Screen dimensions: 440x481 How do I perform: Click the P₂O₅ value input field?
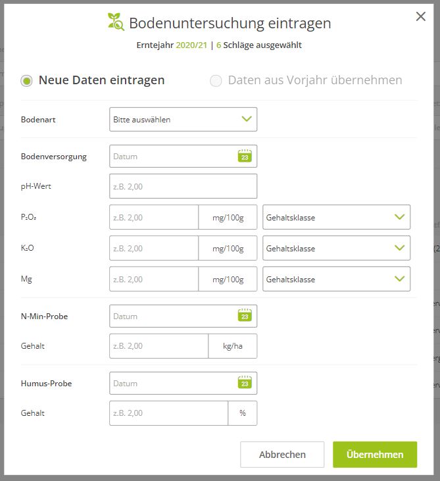click(154, 217)
